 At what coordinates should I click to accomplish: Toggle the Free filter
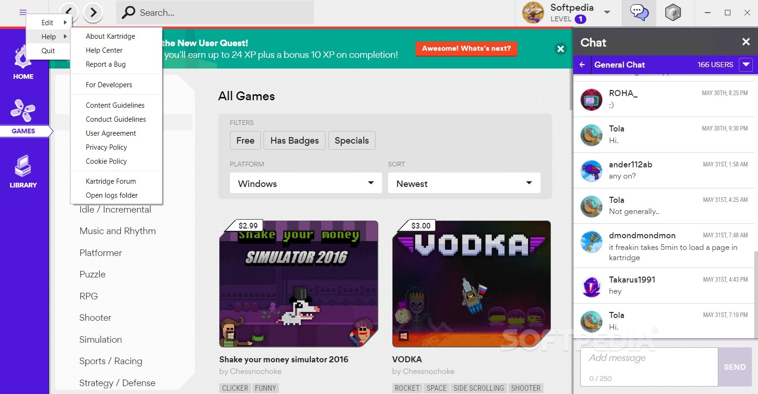tap(245, 140)
